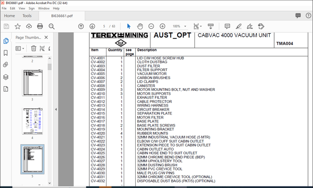This screenshot has height=188, width=313.
Task: Click the Save file icon
Action: pos(7,26)
